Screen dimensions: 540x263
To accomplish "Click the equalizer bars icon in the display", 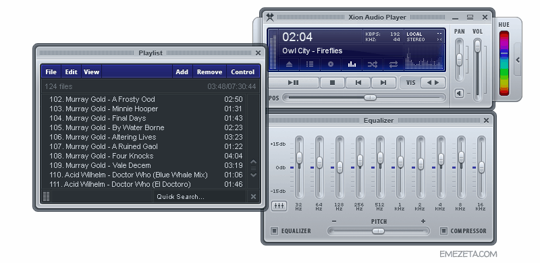I will click(x=352, y=64).
